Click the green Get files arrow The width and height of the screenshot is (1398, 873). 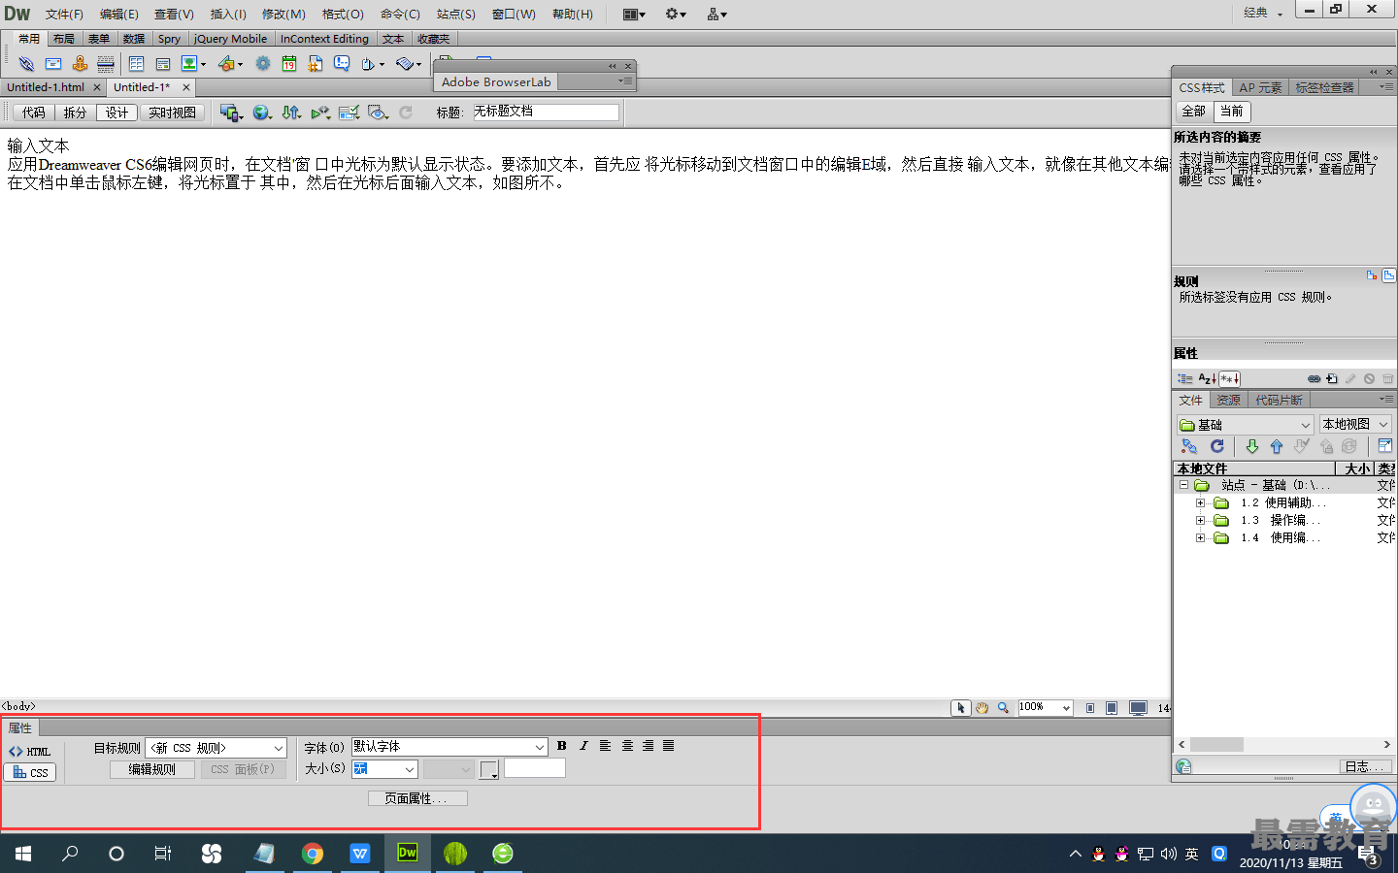coord(1252,446)
